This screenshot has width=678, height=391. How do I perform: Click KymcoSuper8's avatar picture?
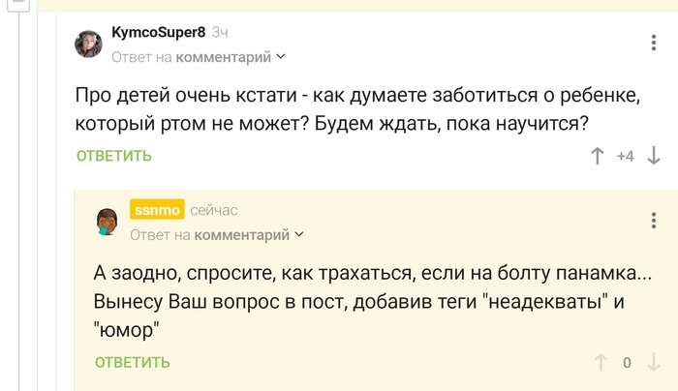90,45
